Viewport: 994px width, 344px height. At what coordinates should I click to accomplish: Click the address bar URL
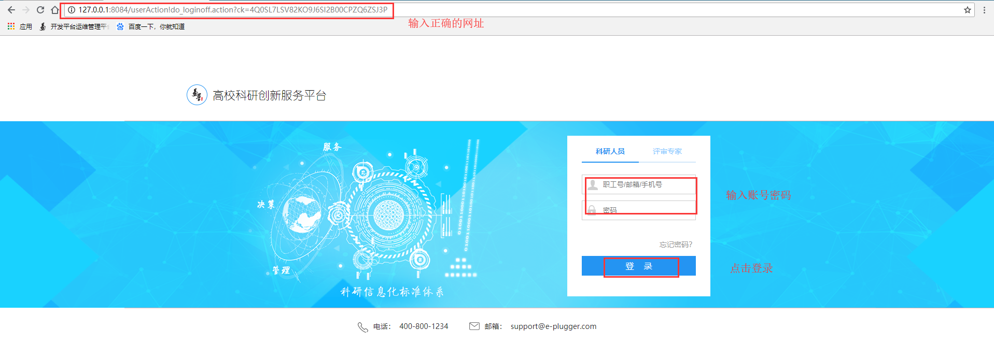click(x=233, y=10)
